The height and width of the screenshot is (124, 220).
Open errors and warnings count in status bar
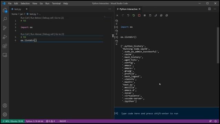click(x=51, y=121)
